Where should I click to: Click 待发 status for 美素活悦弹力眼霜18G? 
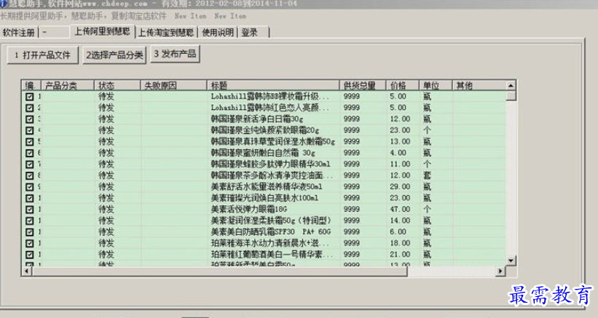pyautogui.click(x=106, y=210)
